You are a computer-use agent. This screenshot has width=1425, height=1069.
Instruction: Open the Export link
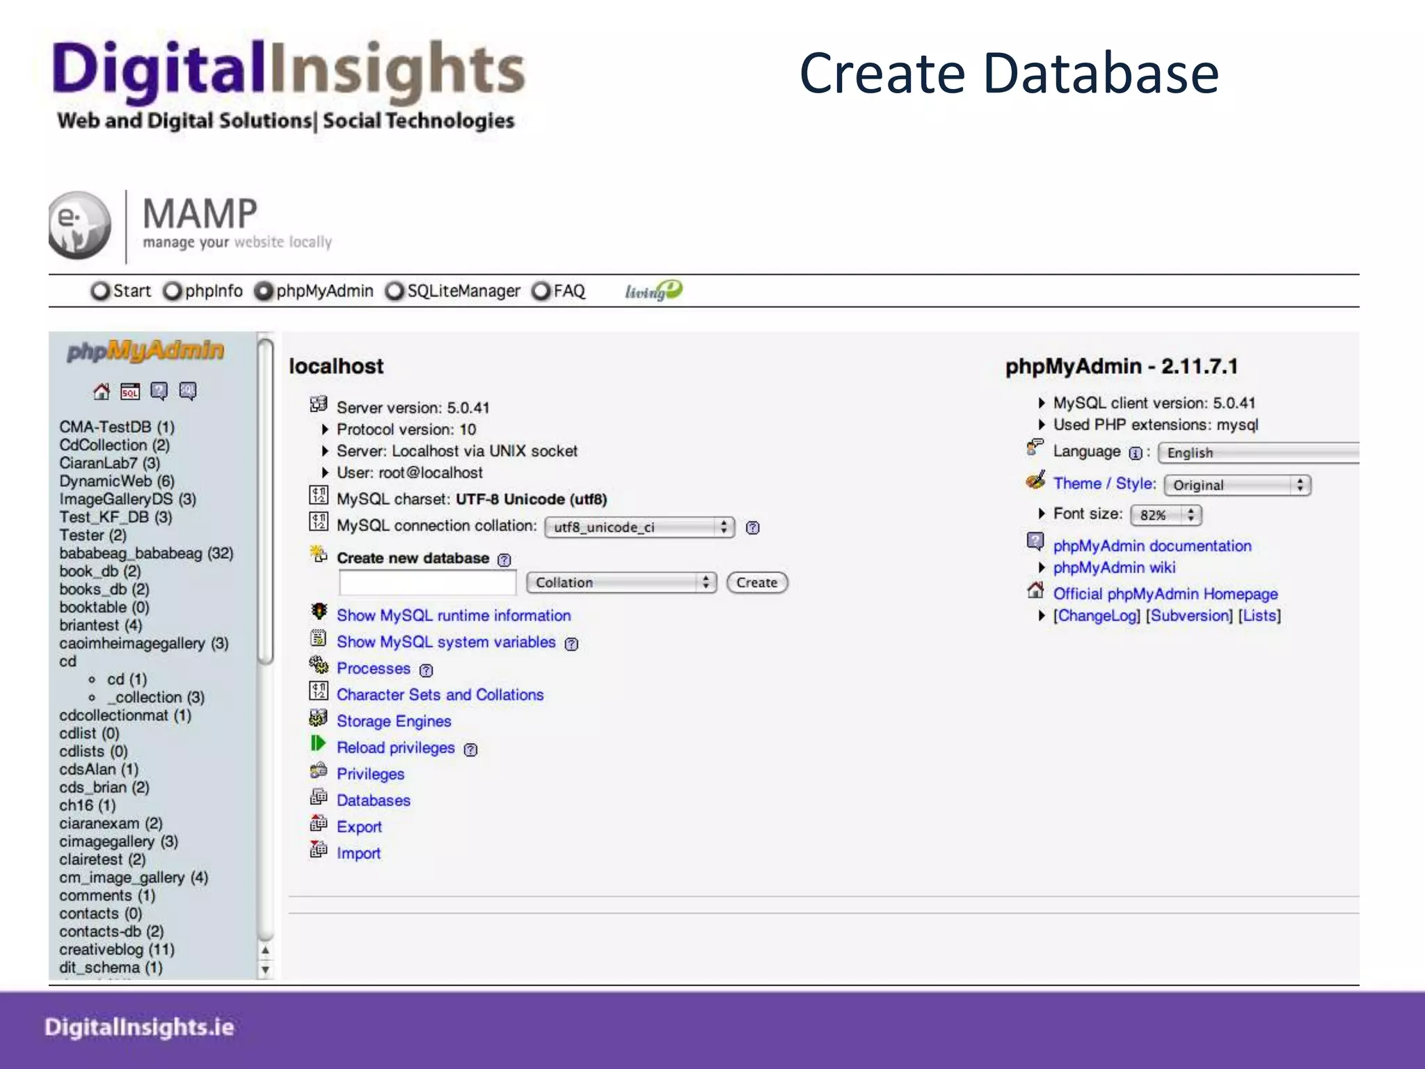pyautogui.click(x=359, y=827)
